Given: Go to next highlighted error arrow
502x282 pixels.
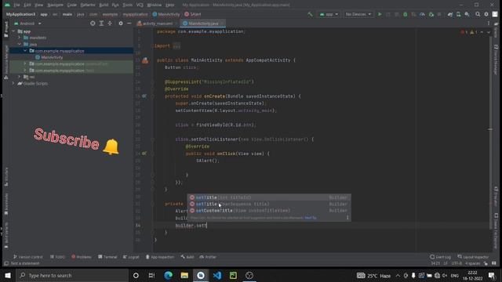Looking at the screenshot, I should click(489, 32).
